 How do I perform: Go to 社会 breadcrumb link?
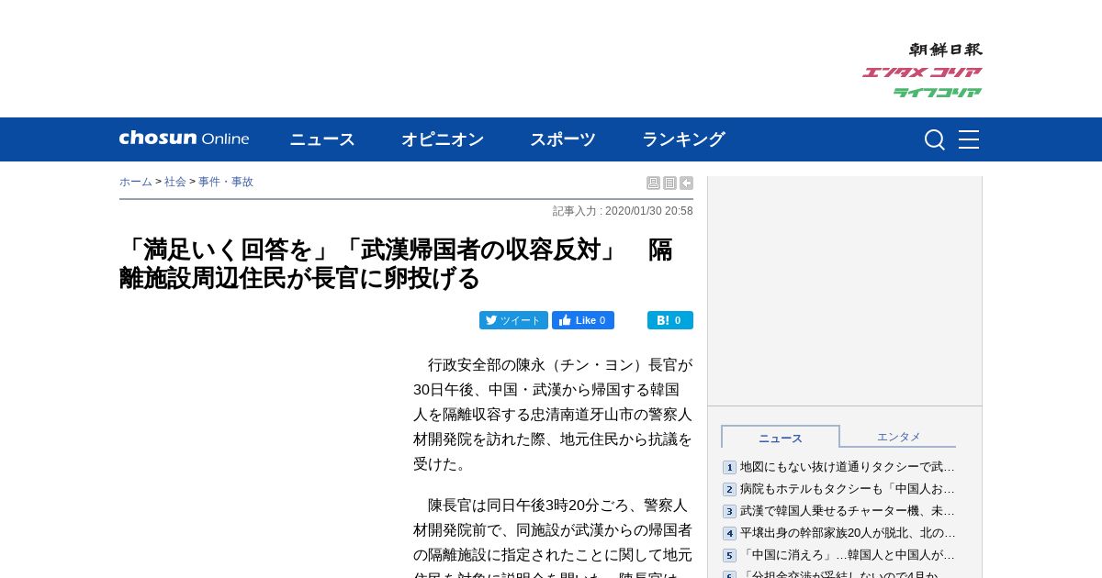tap(175, 182)
